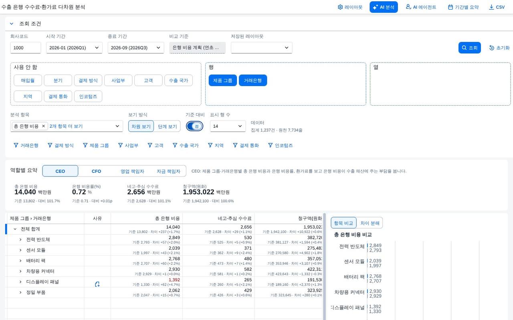Open the AI 에이전트 person icon

click(x=408, y=7)
